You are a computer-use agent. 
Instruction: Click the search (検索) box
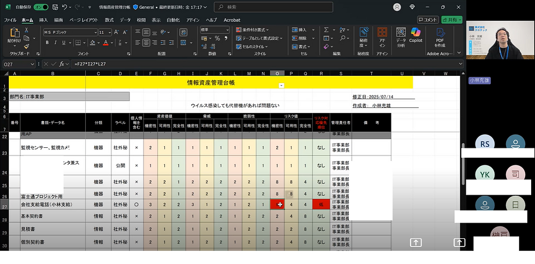274,7
